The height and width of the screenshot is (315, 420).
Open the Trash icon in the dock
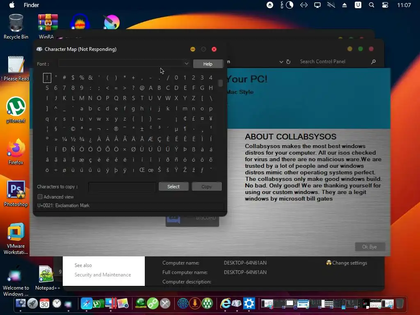coord(399,304)
